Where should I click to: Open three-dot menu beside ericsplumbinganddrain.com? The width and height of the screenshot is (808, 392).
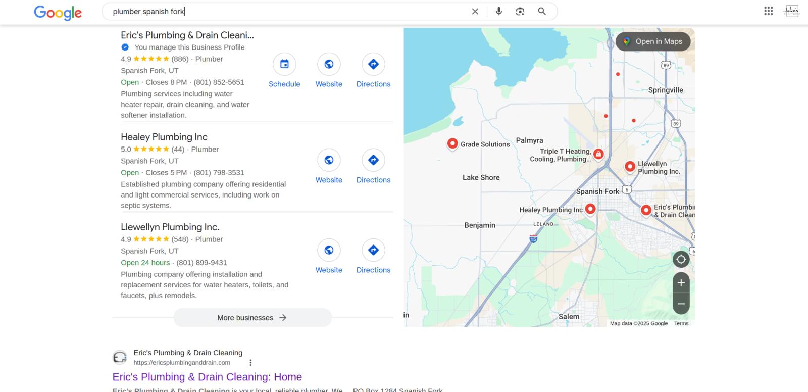tap(250, 363)
